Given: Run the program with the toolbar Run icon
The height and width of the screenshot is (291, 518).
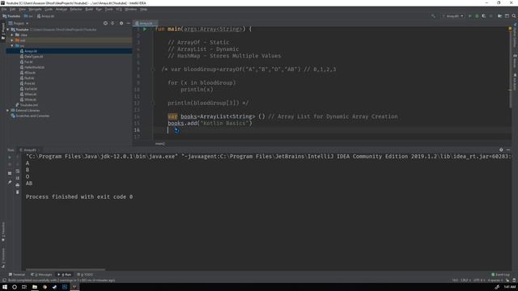Looking at the screenshot, I should pyautogui.click(x=469, y=16).
